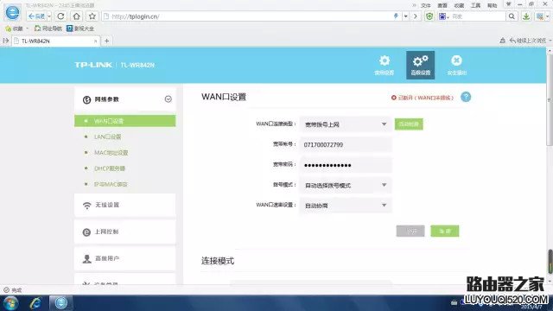Open the back-history arrow beside back button
Screen dimensions: 553x311
49,16
